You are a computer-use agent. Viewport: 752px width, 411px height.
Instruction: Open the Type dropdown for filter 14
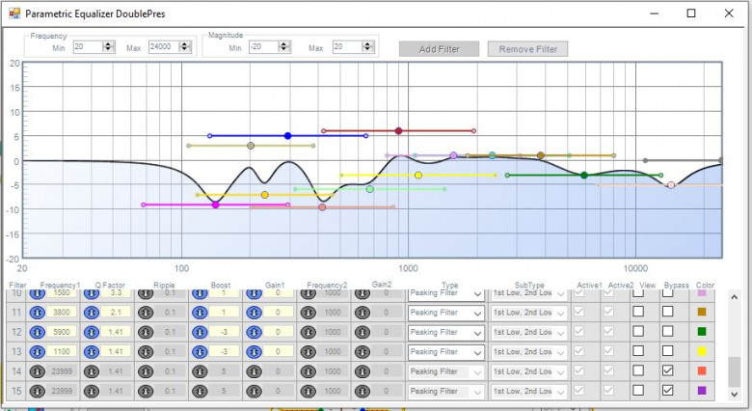tap(446, 372)
